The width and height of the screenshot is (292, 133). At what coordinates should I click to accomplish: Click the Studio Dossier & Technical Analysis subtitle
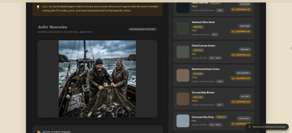[65, 32]
